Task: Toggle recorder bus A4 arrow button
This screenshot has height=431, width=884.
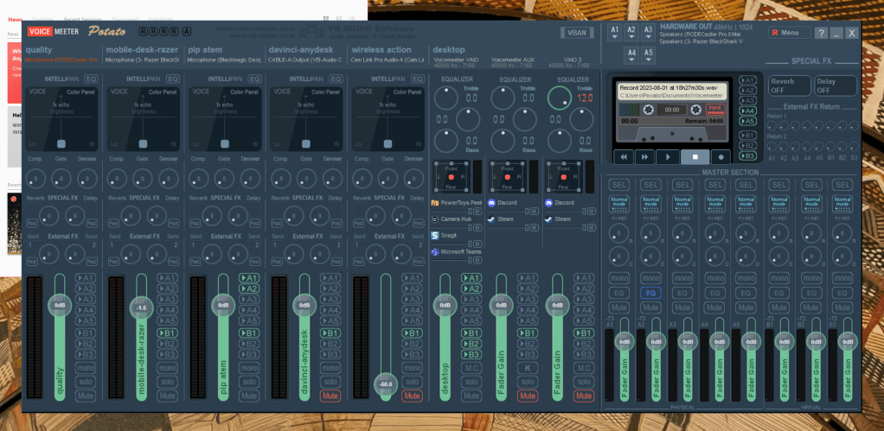Action: tap(747, 111)
